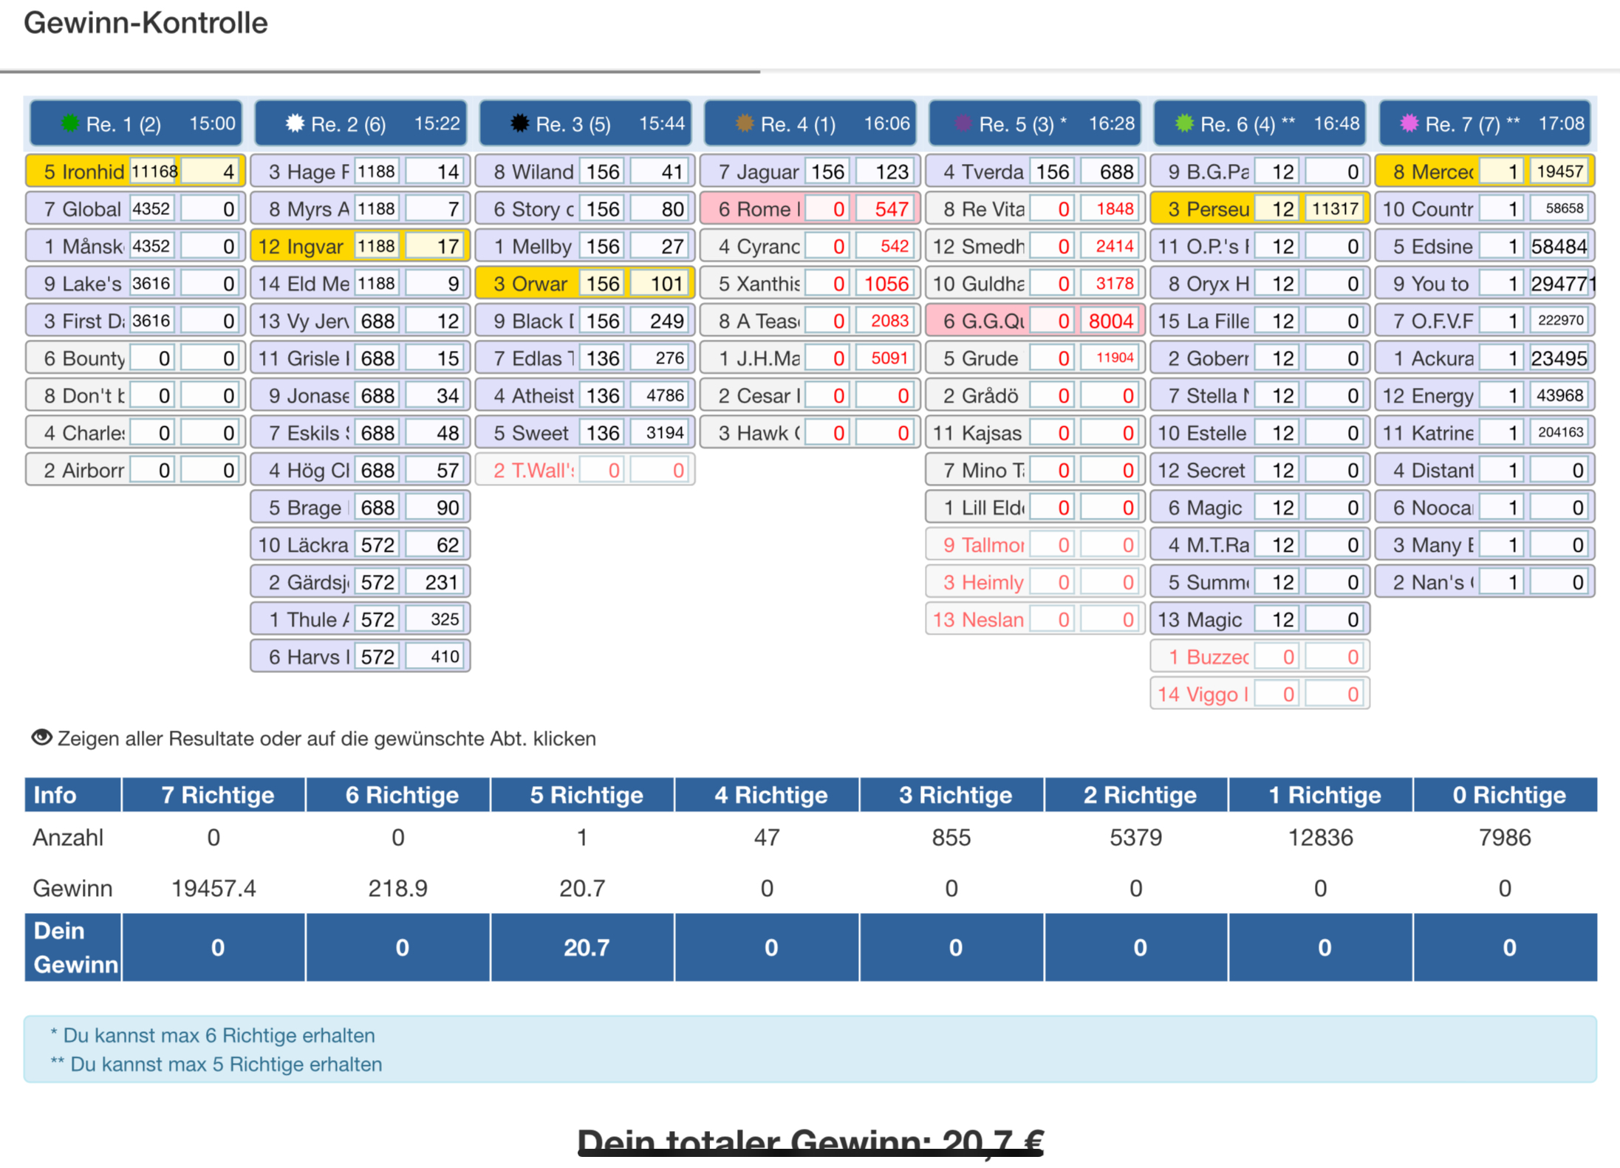Image resolution: width=1620 pixels, height=1168 pixels.
Task: Click the '14 Eld Me' row in Re. 2
Action: (360, 284)
